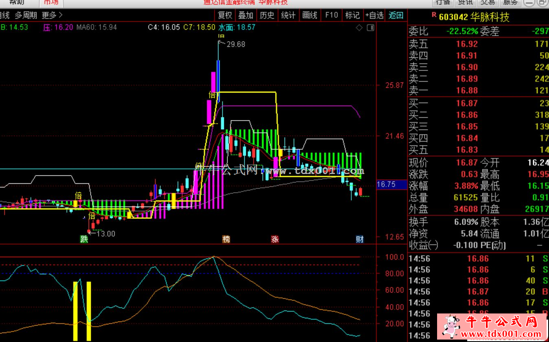
Task: Click 卖五 ask price 16.92
Action: point(467,44)
